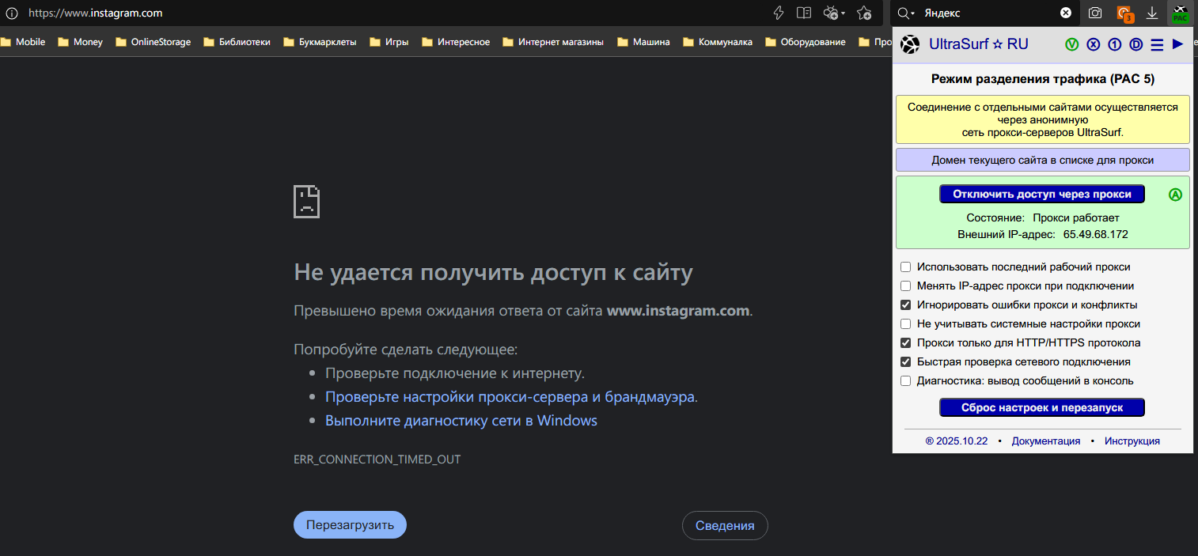This screenshot has width=1198, height=556.
Task: Open the Документация link
Action: [x=1045, y=441]
